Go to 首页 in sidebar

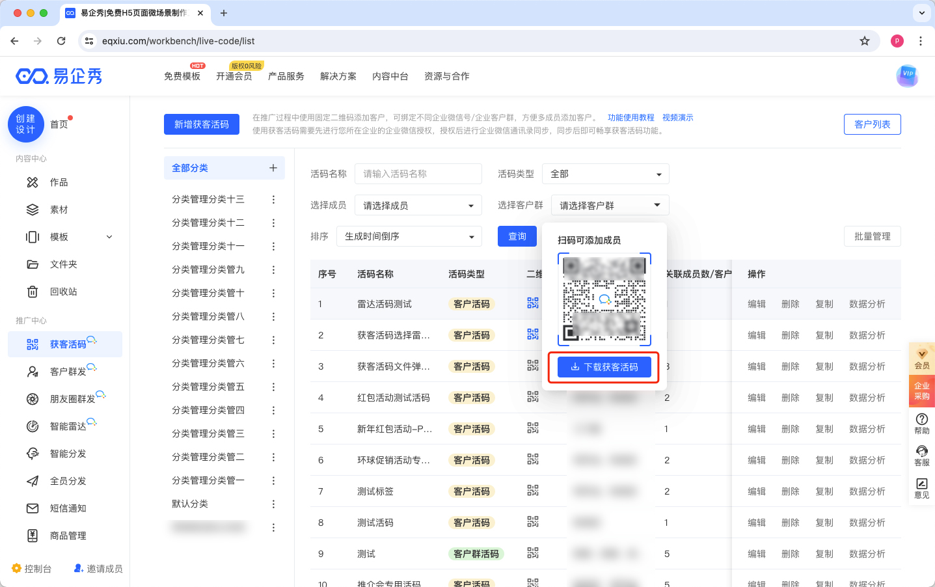(59, 124)
